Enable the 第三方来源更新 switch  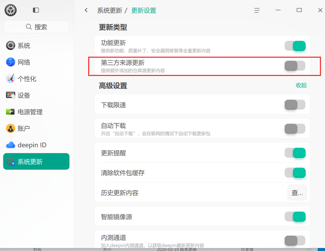(295, 66)
